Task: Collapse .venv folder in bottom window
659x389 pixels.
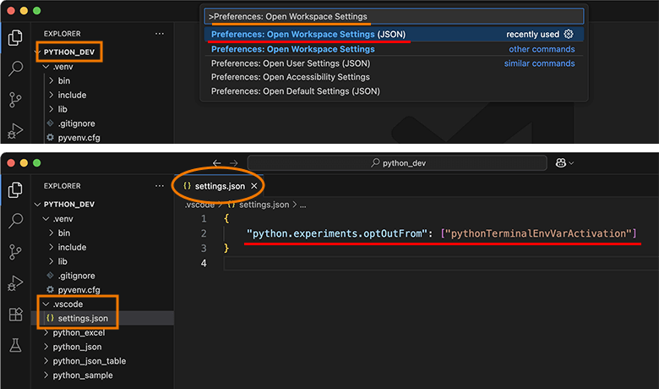Action: 46,219
